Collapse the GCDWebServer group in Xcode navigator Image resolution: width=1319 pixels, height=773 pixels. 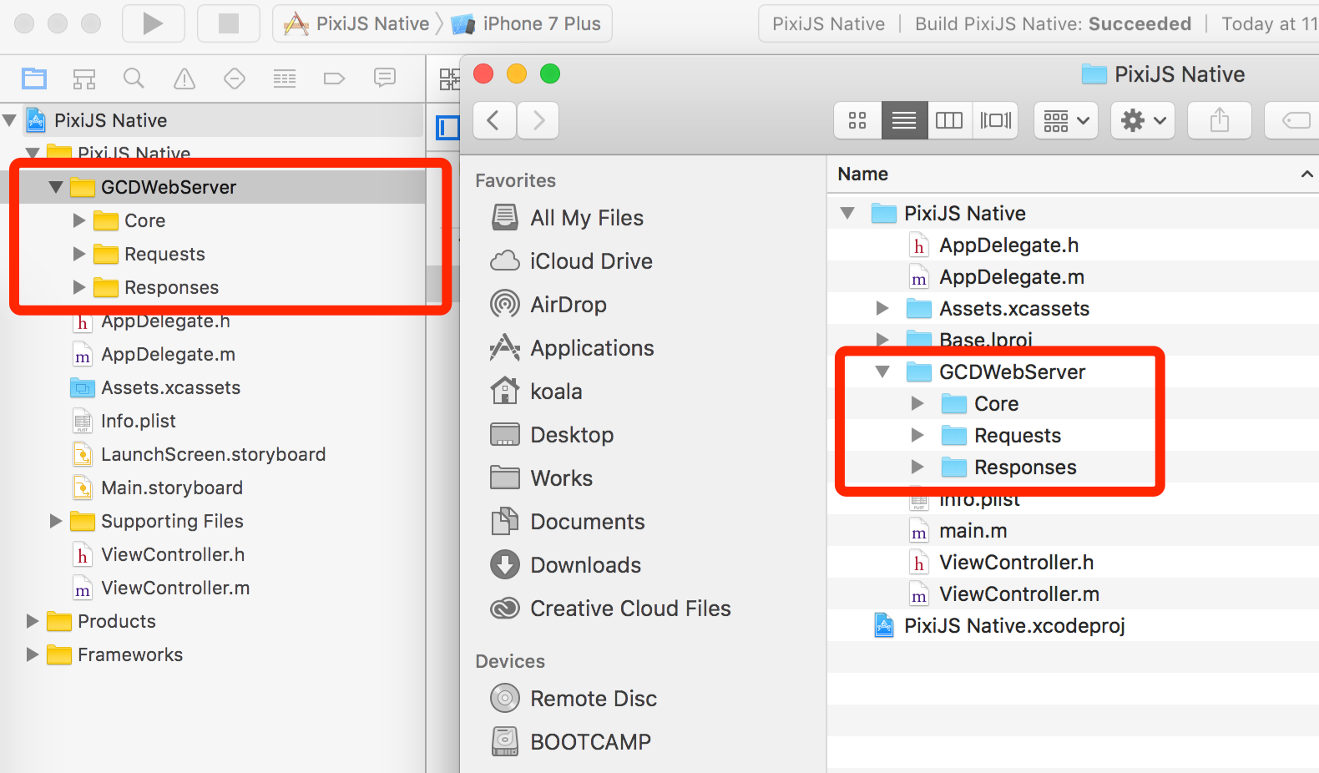56,187
